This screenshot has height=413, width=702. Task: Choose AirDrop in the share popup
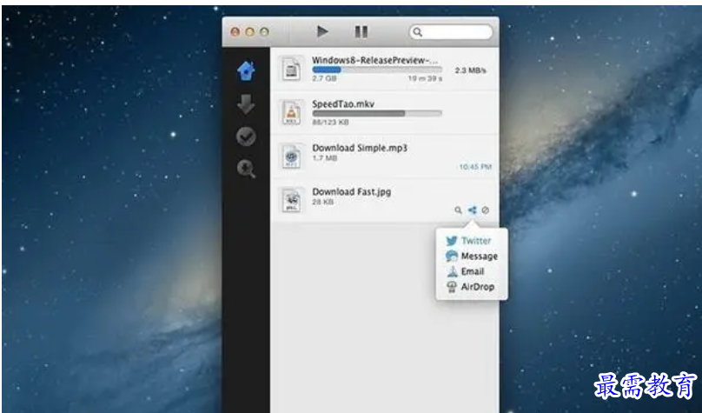coord(472,287)
